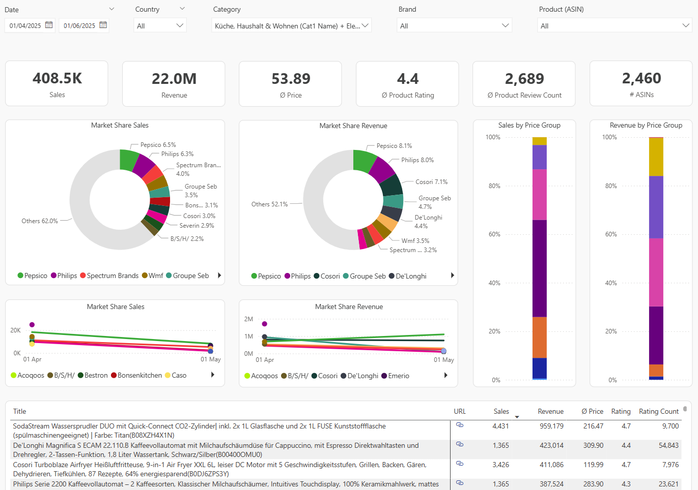Select Pepsico legend in Market Share Sales donut
This screenshot has height=490, width=698.
pyautogui.click(x=33, y=275)
